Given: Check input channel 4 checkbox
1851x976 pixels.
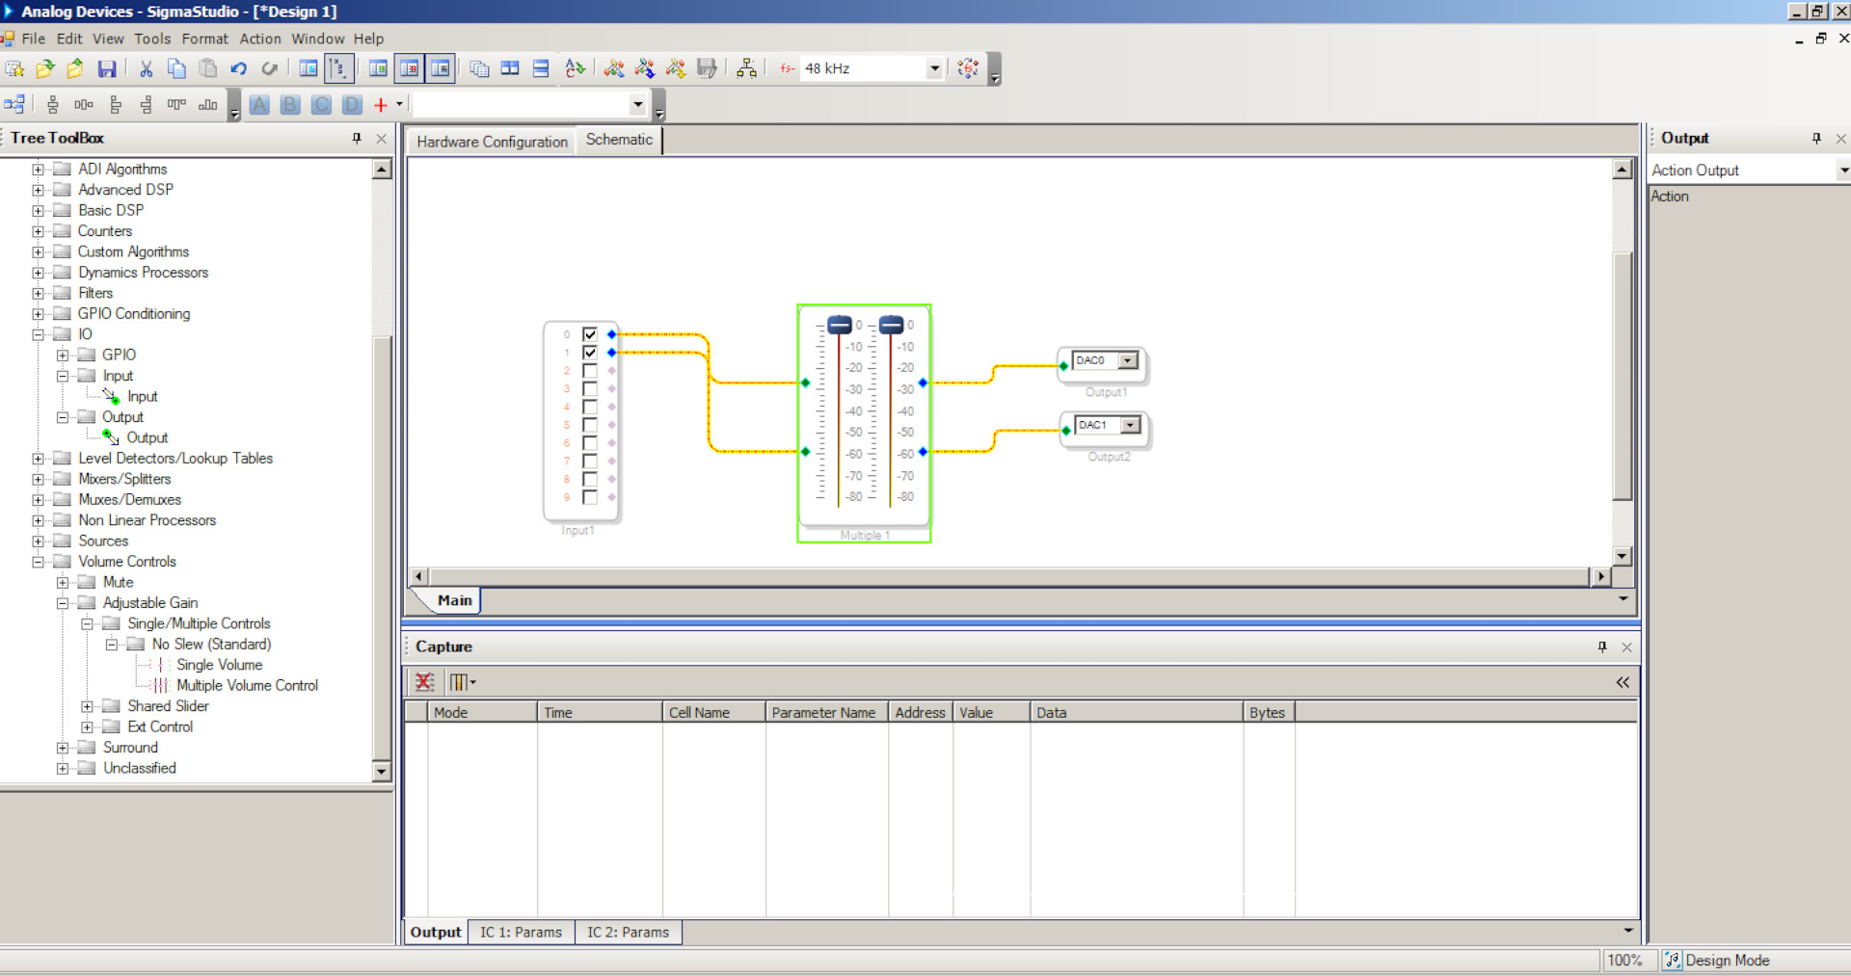Looking at the screenshot, I should (590, 407).
